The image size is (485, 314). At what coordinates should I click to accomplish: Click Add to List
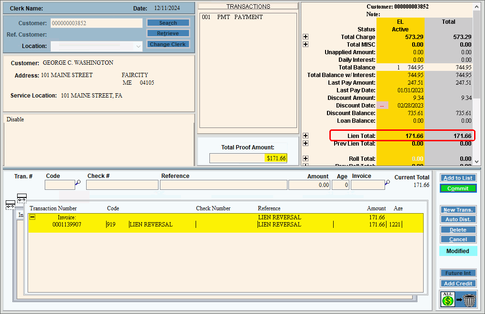coord(458,178)
